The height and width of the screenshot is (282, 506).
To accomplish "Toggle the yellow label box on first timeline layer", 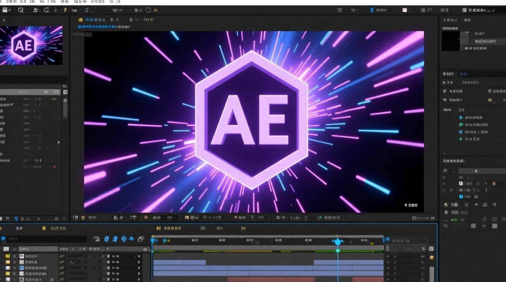I will (7, 256).
